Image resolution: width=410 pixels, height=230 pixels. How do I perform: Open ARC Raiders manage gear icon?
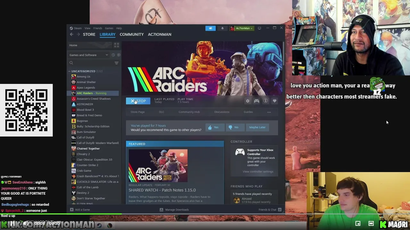point(248,101)
